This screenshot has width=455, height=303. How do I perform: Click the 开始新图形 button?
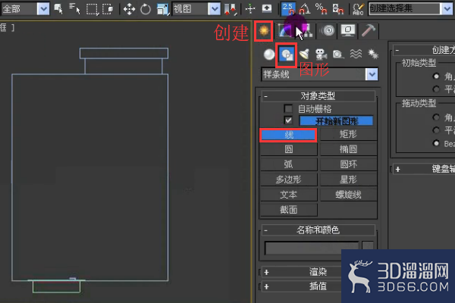point(336,121)
